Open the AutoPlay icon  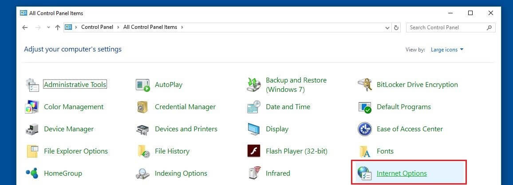143,85
